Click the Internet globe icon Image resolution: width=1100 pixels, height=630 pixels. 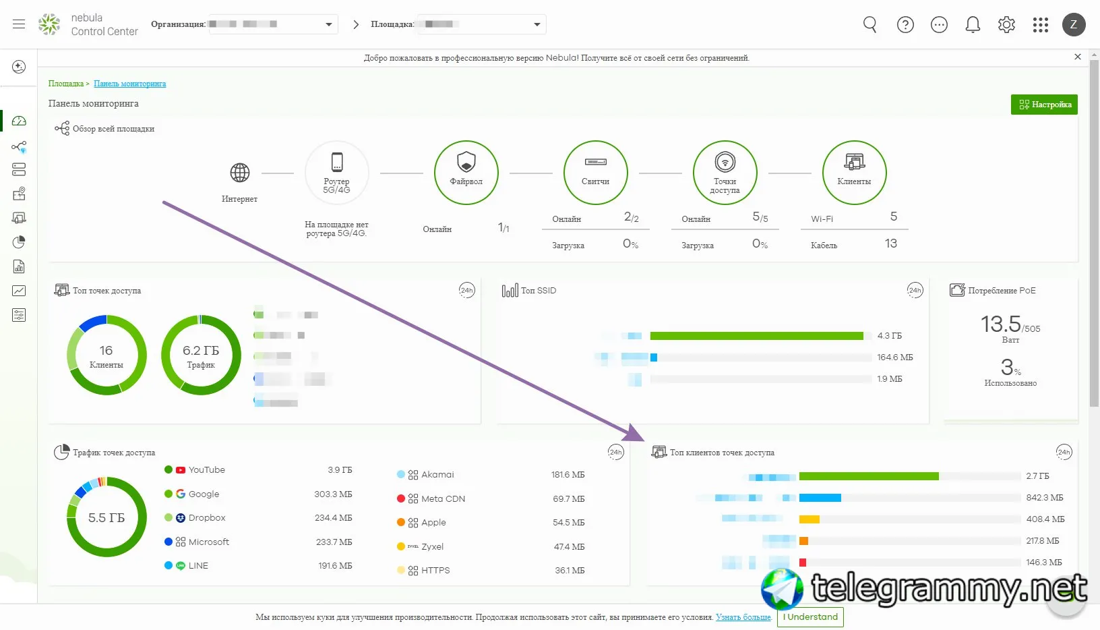(x=240, y=173)
